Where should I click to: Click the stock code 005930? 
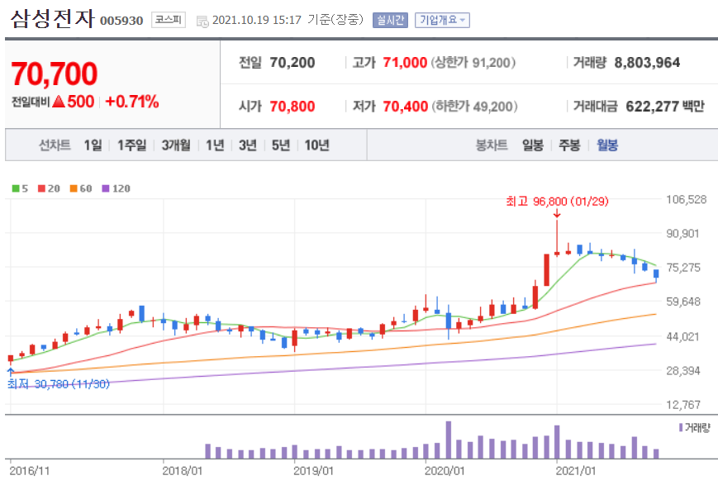point(121,21)
